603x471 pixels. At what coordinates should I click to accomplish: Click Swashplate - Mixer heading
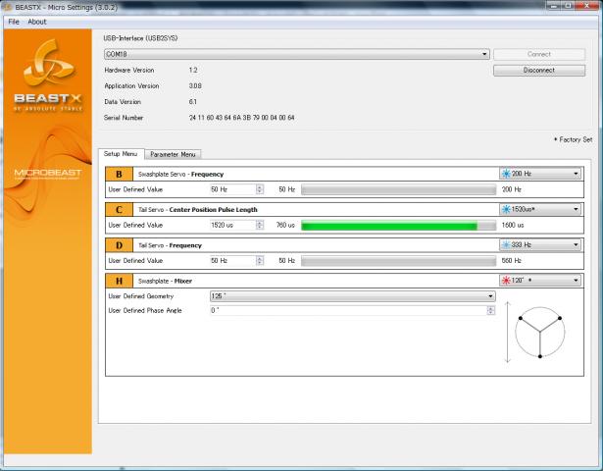[165, 281]
